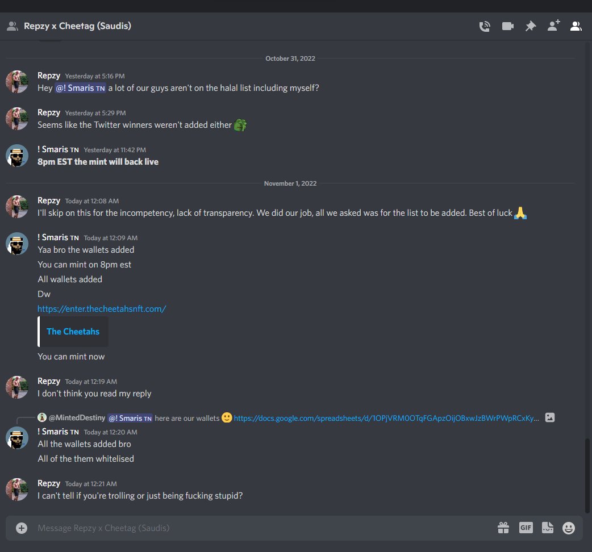Click the image attachment icon in reply preview
The height and width of the screenshot is (552, 592).
[x=550, y=417]
